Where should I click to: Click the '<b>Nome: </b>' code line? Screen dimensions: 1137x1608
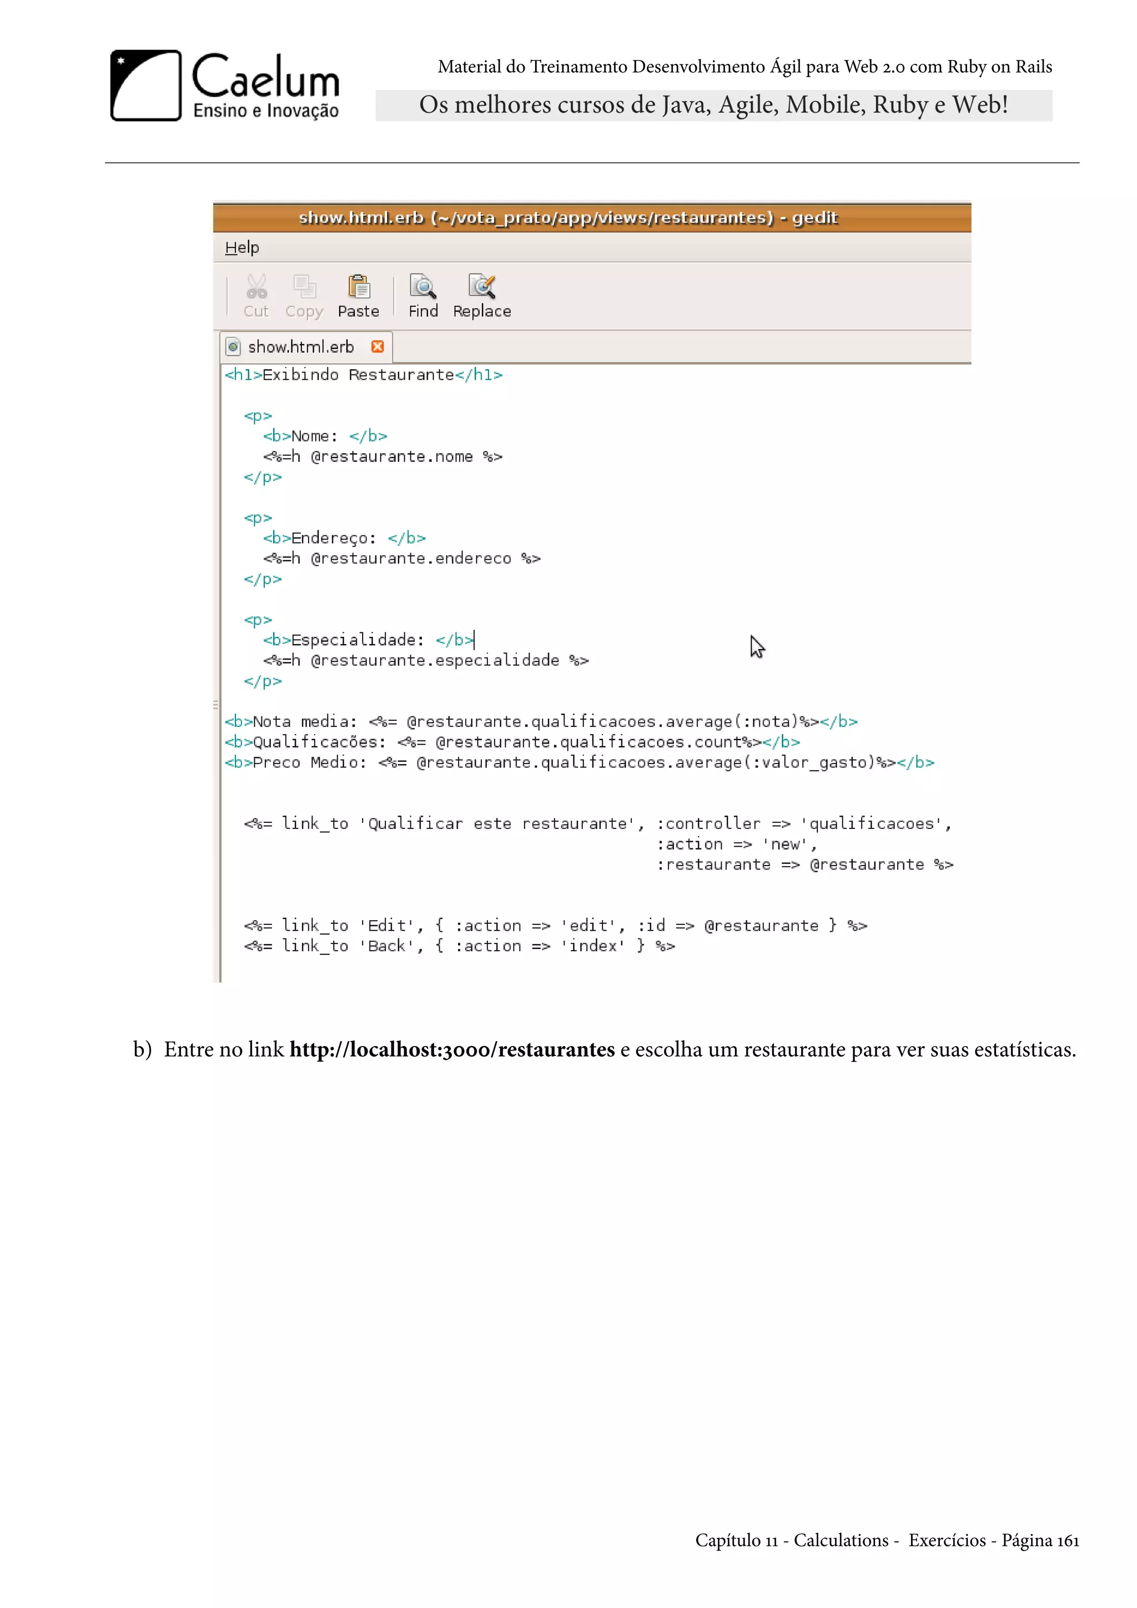[x=325, y=436]
